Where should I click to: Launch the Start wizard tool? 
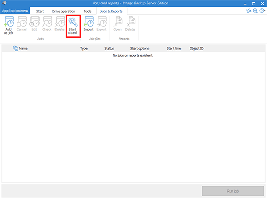(x=73, y=26)
